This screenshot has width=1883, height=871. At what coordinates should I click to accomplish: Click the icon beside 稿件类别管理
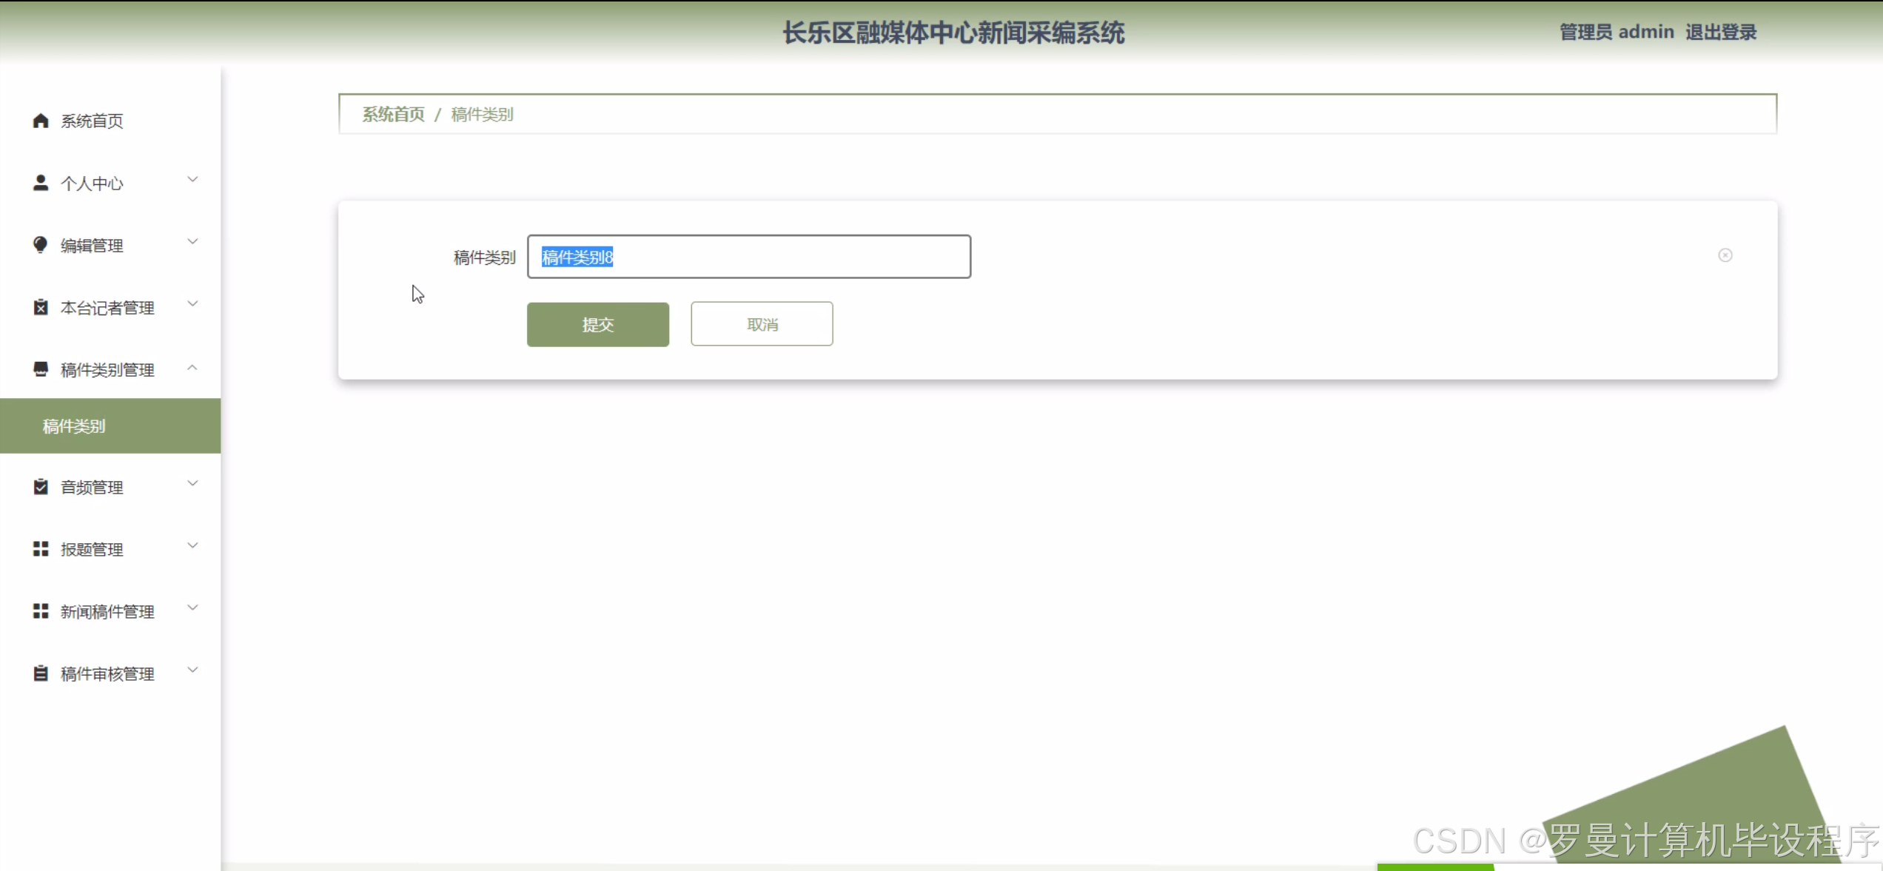pos(41,369)
